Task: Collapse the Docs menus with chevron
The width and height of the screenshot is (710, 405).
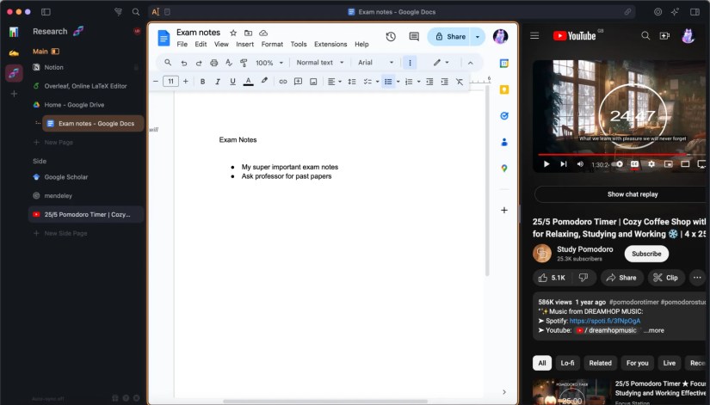Action: (470, 63)
